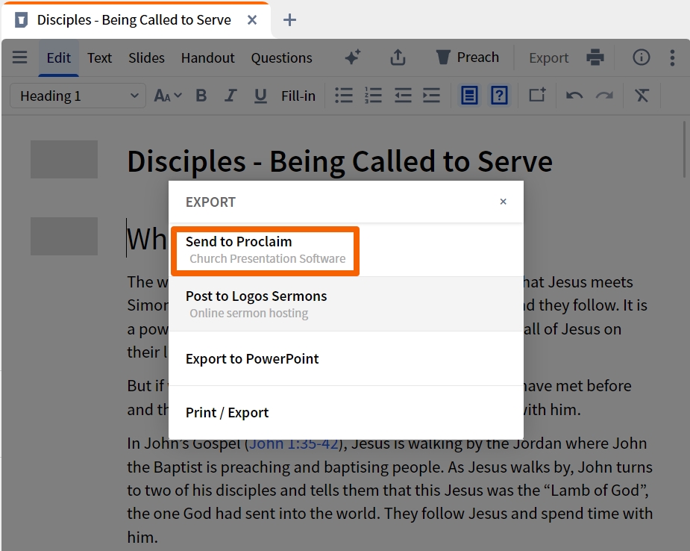Click the Fill-in button
690x551 pixels.
(298, 96)
